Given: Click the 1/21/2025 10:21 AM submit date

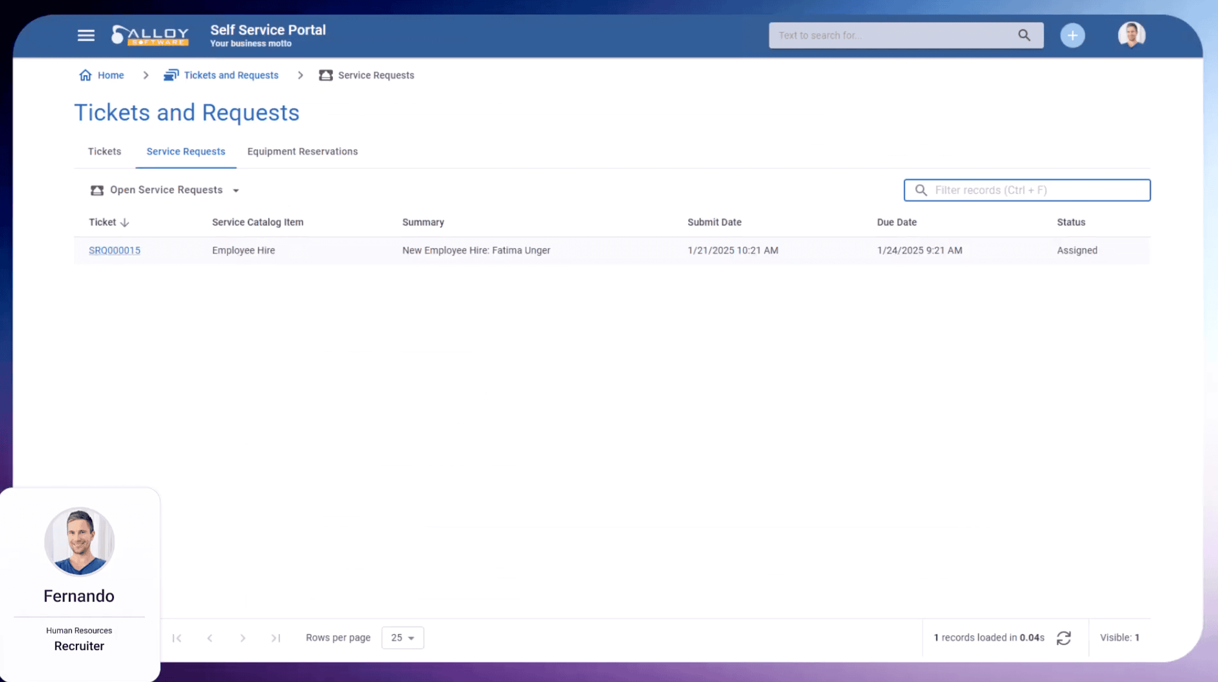Looking at the screenshot, I should click(733, 251).
